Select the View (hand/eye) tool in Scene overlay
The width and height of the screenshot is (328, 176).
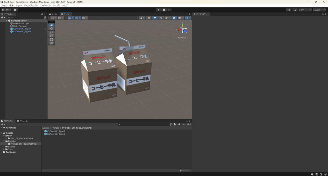(x=52, y=25)
